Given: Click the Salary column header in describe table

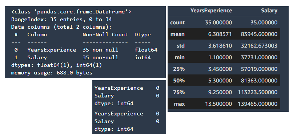Looking at the screenshot, I should (269, 11).
